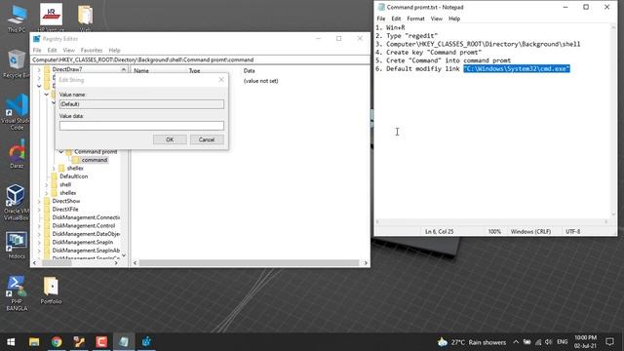
Task: Open the Daraz desktop shortcut
Action: 17,154
